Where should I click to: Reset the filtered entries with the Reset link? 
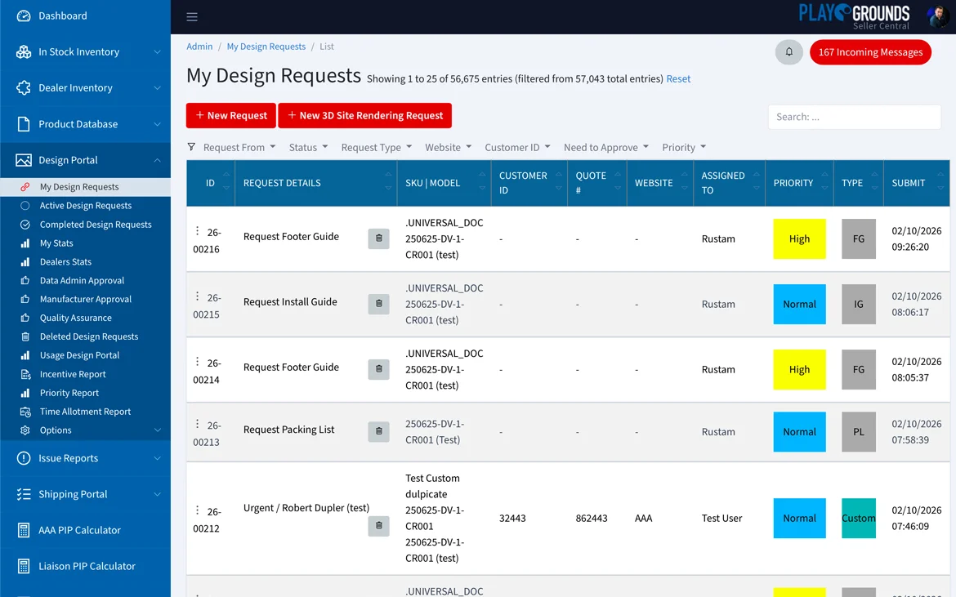pyautogui.click(x=678, y=79)
